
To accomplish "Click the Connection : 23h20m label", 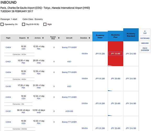I will 20,129.
